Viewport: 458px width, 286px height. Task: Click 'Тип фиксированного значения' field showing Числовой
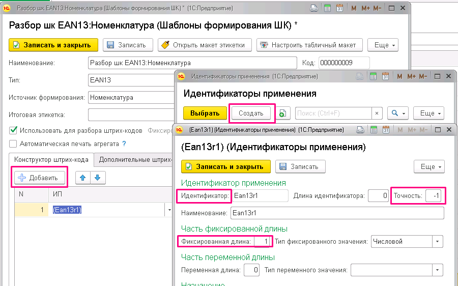coord(402,242)
